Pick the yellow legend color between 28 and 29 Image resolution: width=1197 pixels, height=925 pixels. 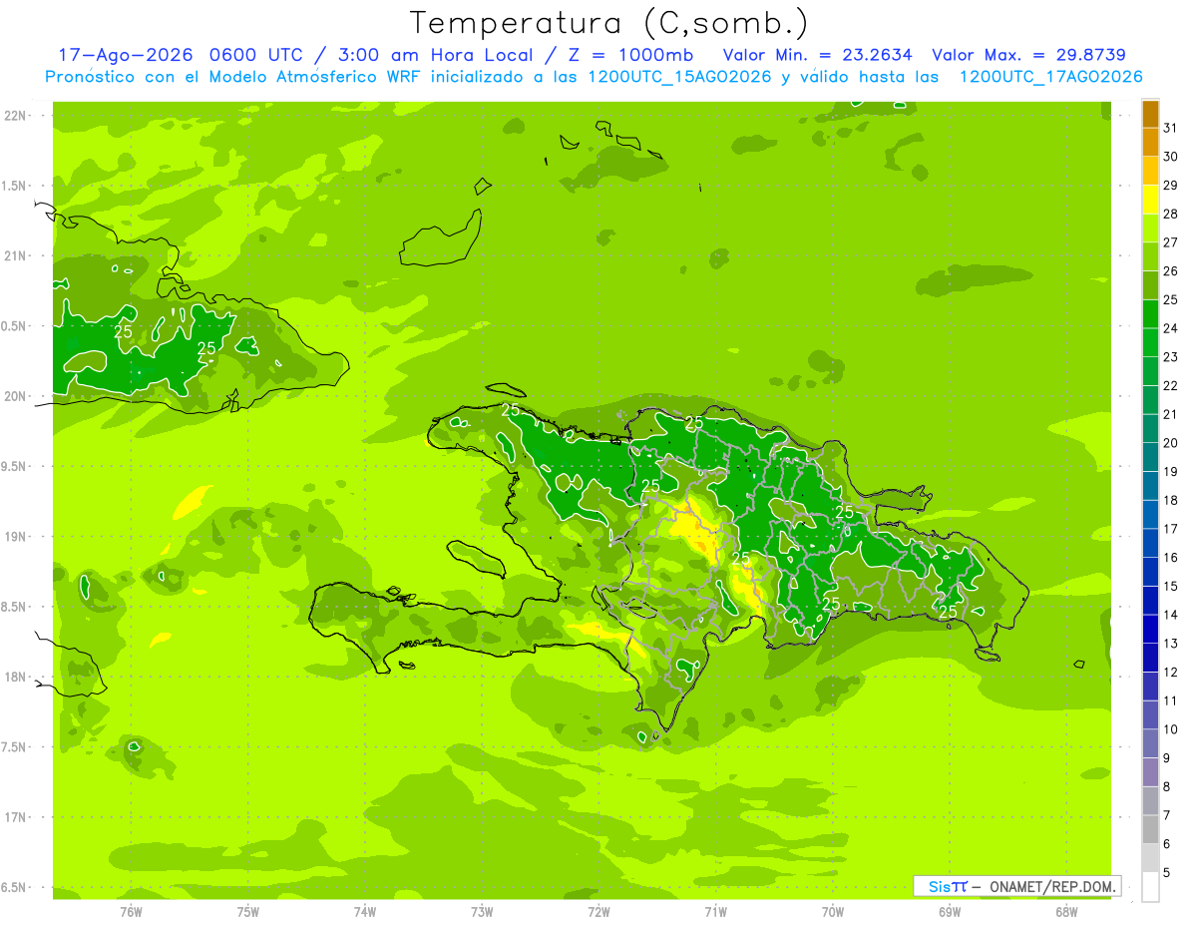pos(1150,200)
